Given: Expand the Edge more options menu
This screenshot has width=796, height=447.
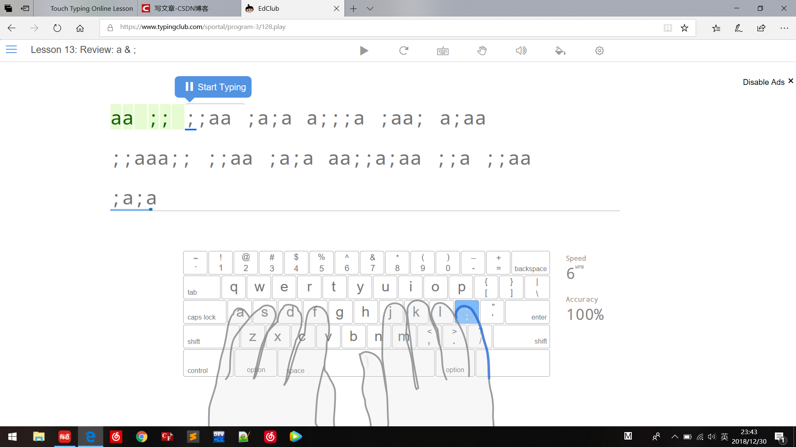Looking at the screenshot, I should pos(785,28).
